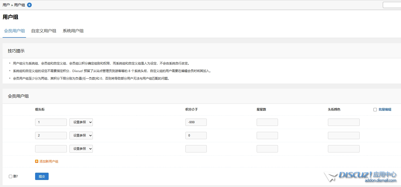This screenshot has height=187, width=401.
Task: Click the 组头衔 field containing 2
Action: tap(51, 136)
